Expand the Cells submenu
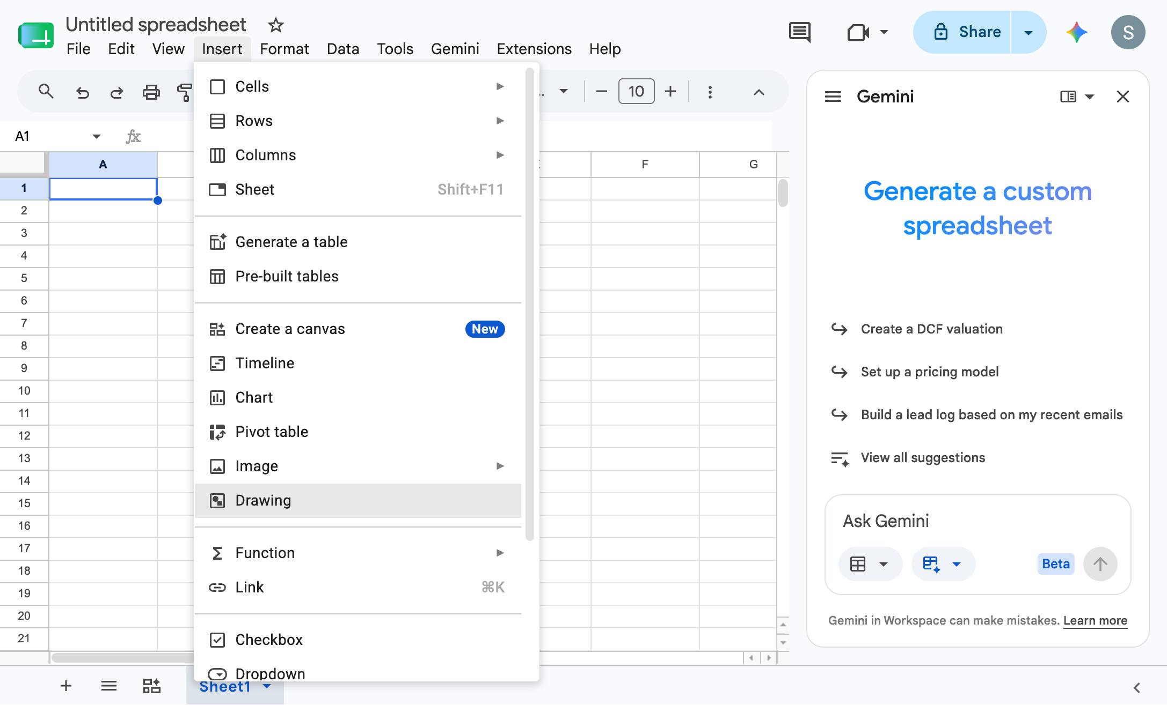Screen dimensions: 1167x705 click(x=358, y=86)
